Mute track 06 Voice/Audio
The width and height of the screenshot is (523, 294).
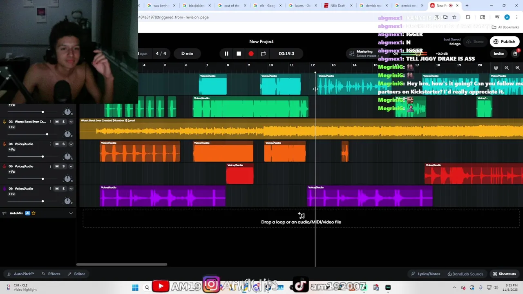coord(57,189)
